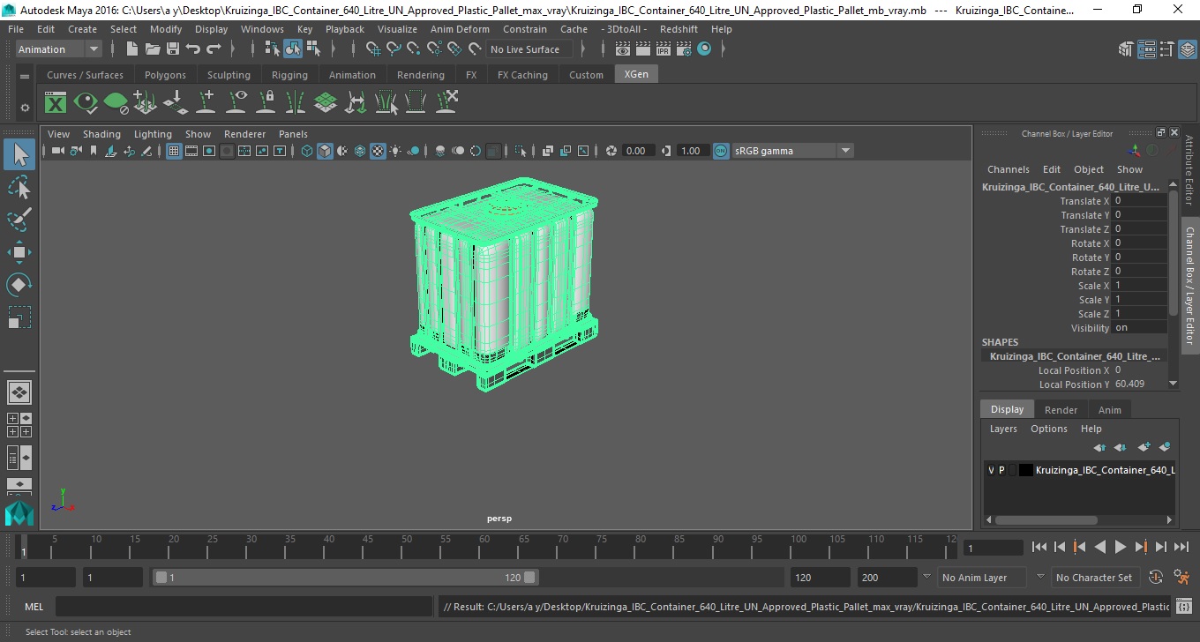This screenshot has height=642, width=1200.
Task: Open the shelf tab list menu button
Action: (25, 77)
